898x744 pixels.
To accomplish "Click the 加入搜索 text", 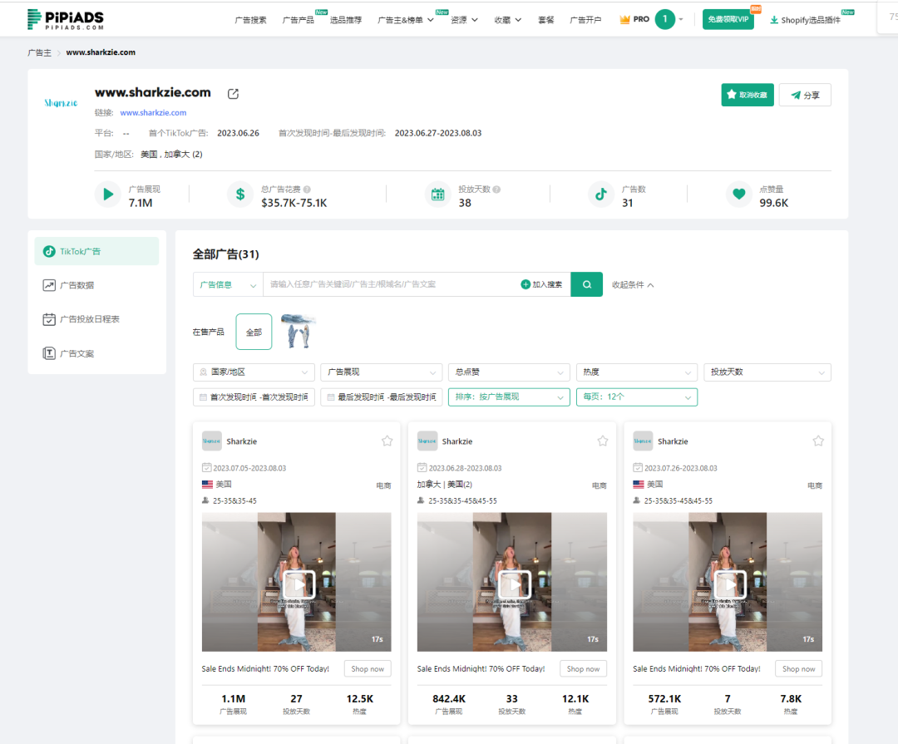I will tap(547, 284).
